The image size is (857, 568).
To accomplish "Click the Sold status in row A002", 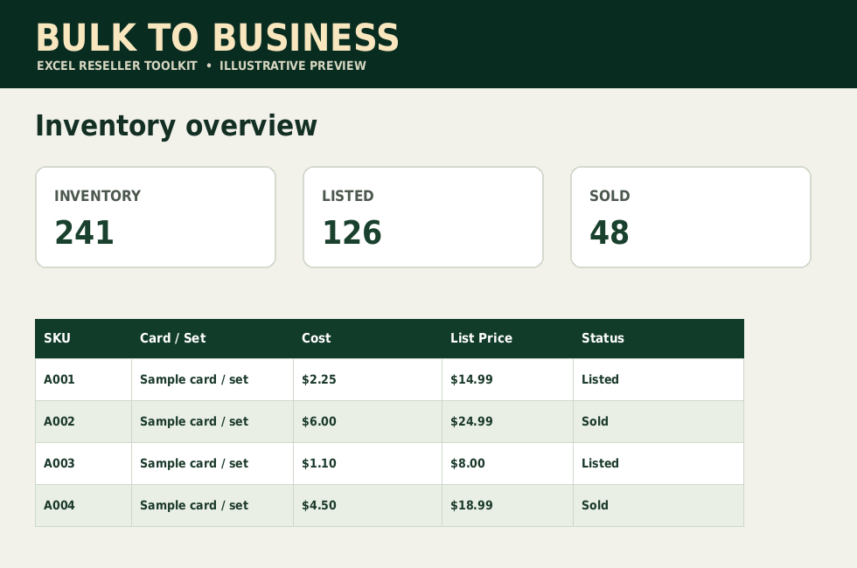I will pos(658,421).
